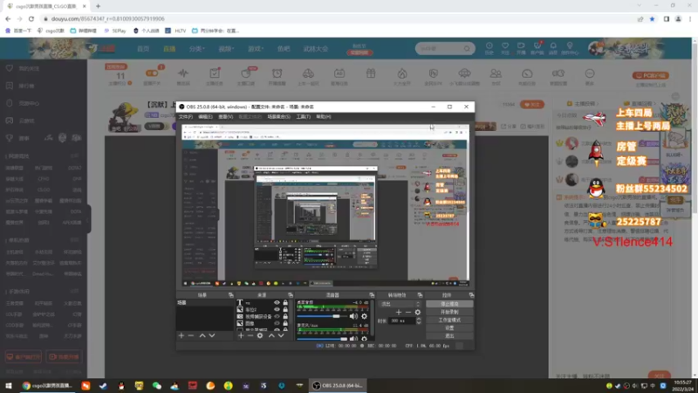The height and width of the screenshot is (393, 698).
Task: Open OBS 工具(T) menu
Action: click(x=303, y=117)
